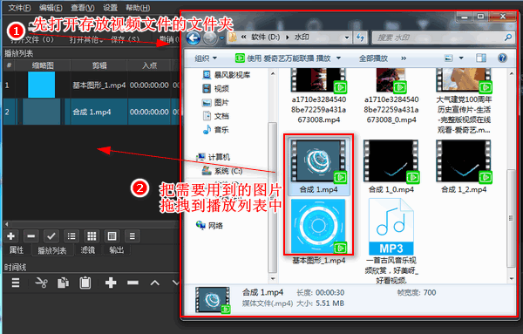The image size is (523, 334).
Task: Select 暴风影视库 in navigation pane
Action: point(227,75)
